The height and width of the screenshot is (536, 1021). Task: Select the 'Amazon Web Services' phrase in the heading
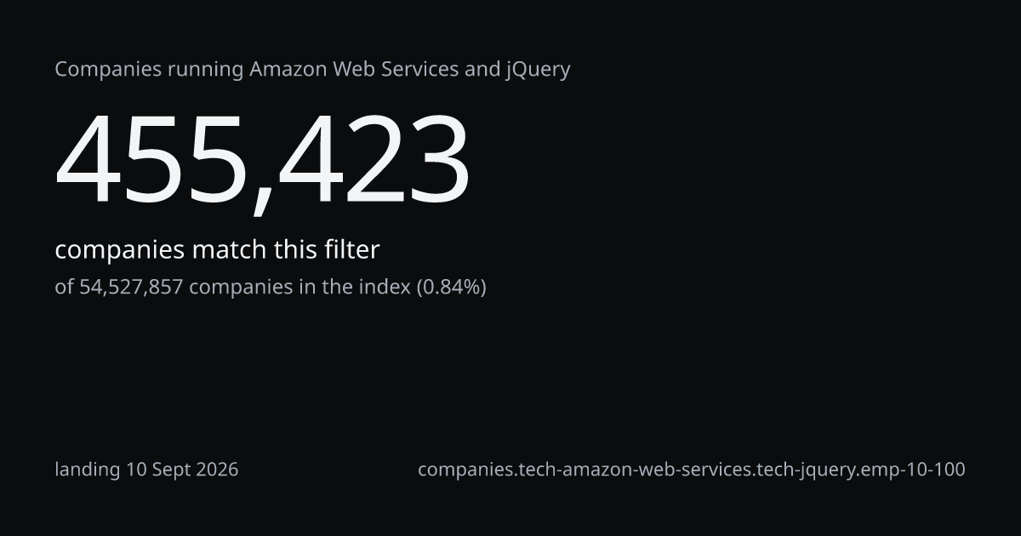point(354,69)
